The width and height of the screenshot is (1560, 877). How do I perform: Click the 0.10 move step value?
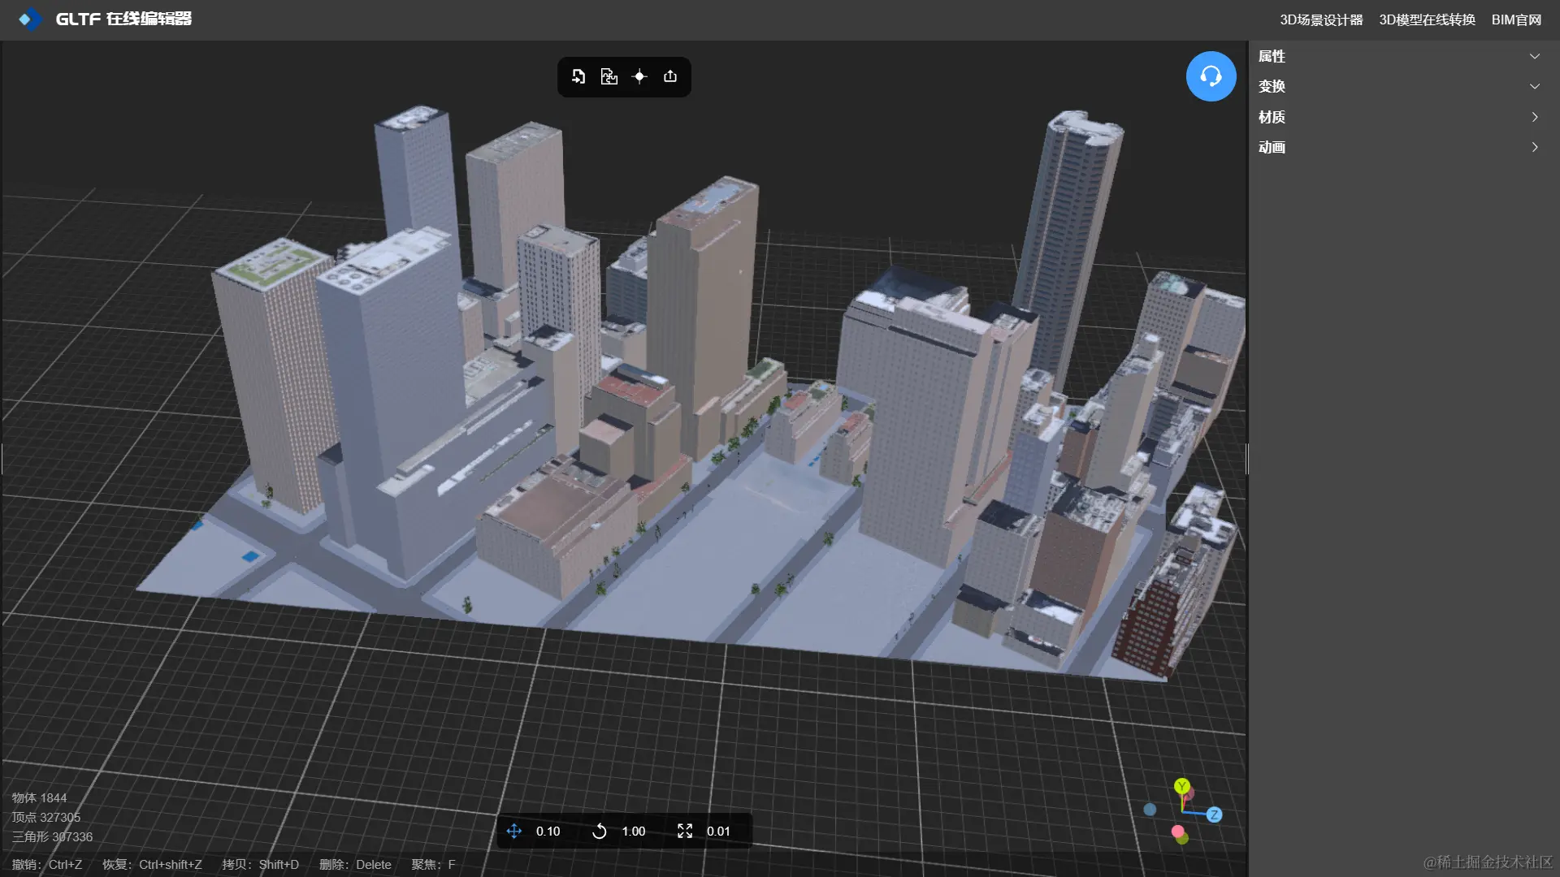[x=548, y=831]
